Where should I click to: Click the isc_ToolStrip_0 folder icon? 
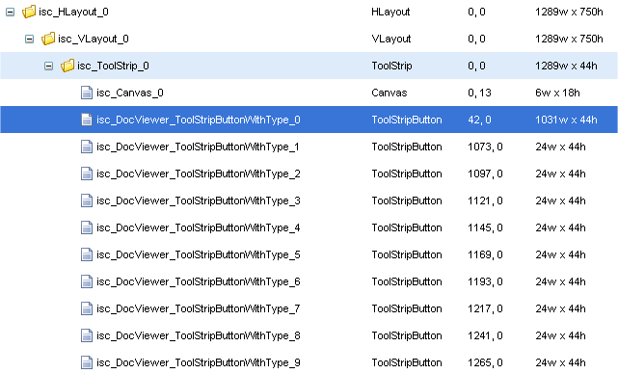coord(67,66)
